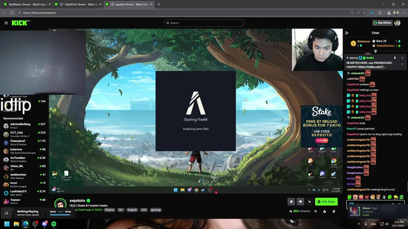The height and width of the screenshot is (229, 408).
Task: Follow sepdoto with the heart button
Action: tap(300, 202)
